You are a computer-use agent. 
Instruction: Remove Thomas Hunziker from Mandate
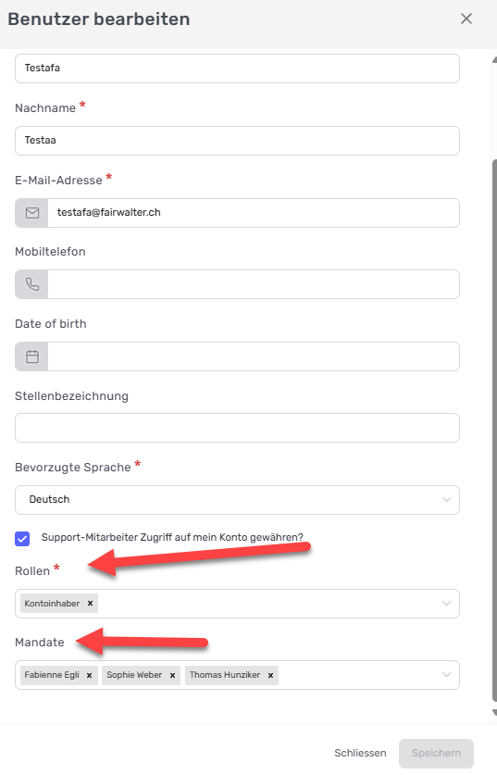(x=270, y=675)
